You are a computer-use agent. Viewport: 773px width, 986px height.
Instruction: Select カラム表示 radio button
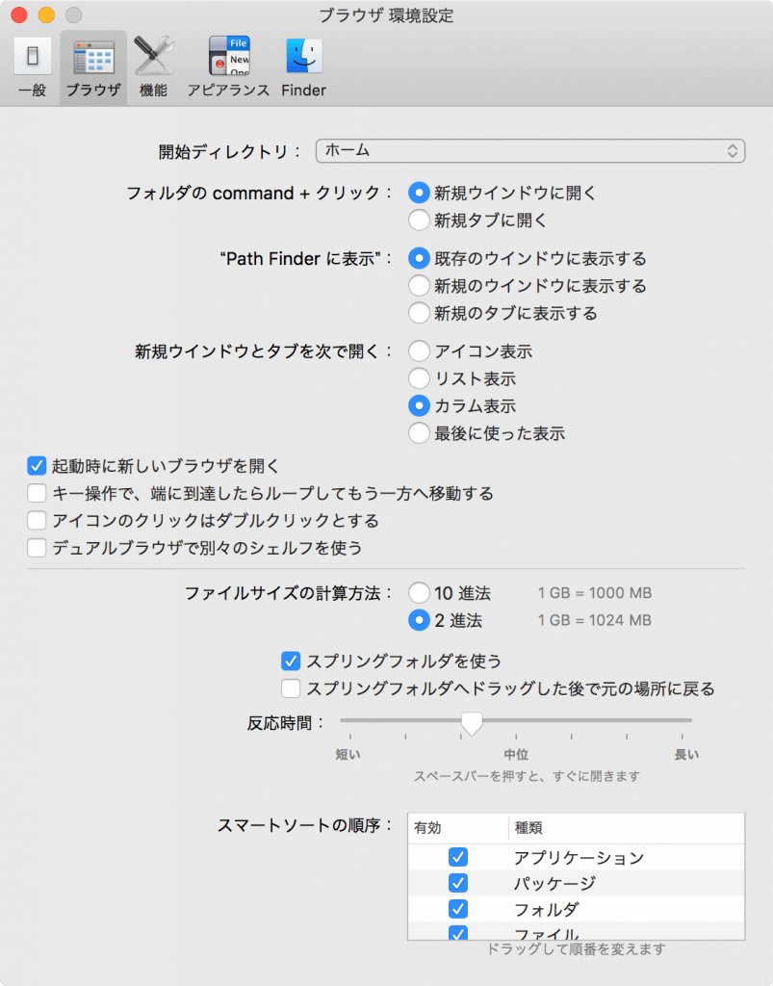(x=419, y=405)
